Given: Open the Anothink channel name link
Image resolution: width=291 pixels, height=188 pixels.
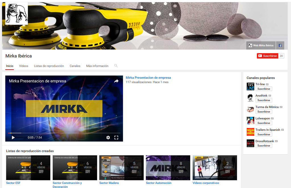Looking at the screenshot, I should point(261,96).
